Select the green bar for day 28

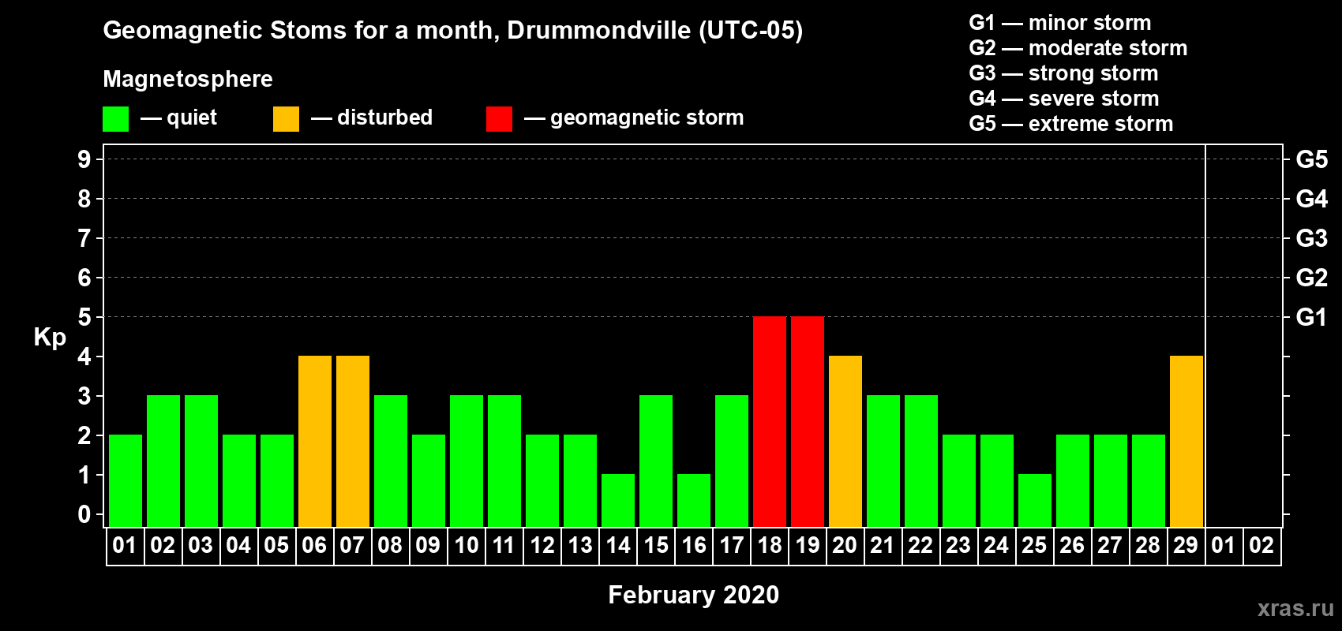tap(1149, 480)
